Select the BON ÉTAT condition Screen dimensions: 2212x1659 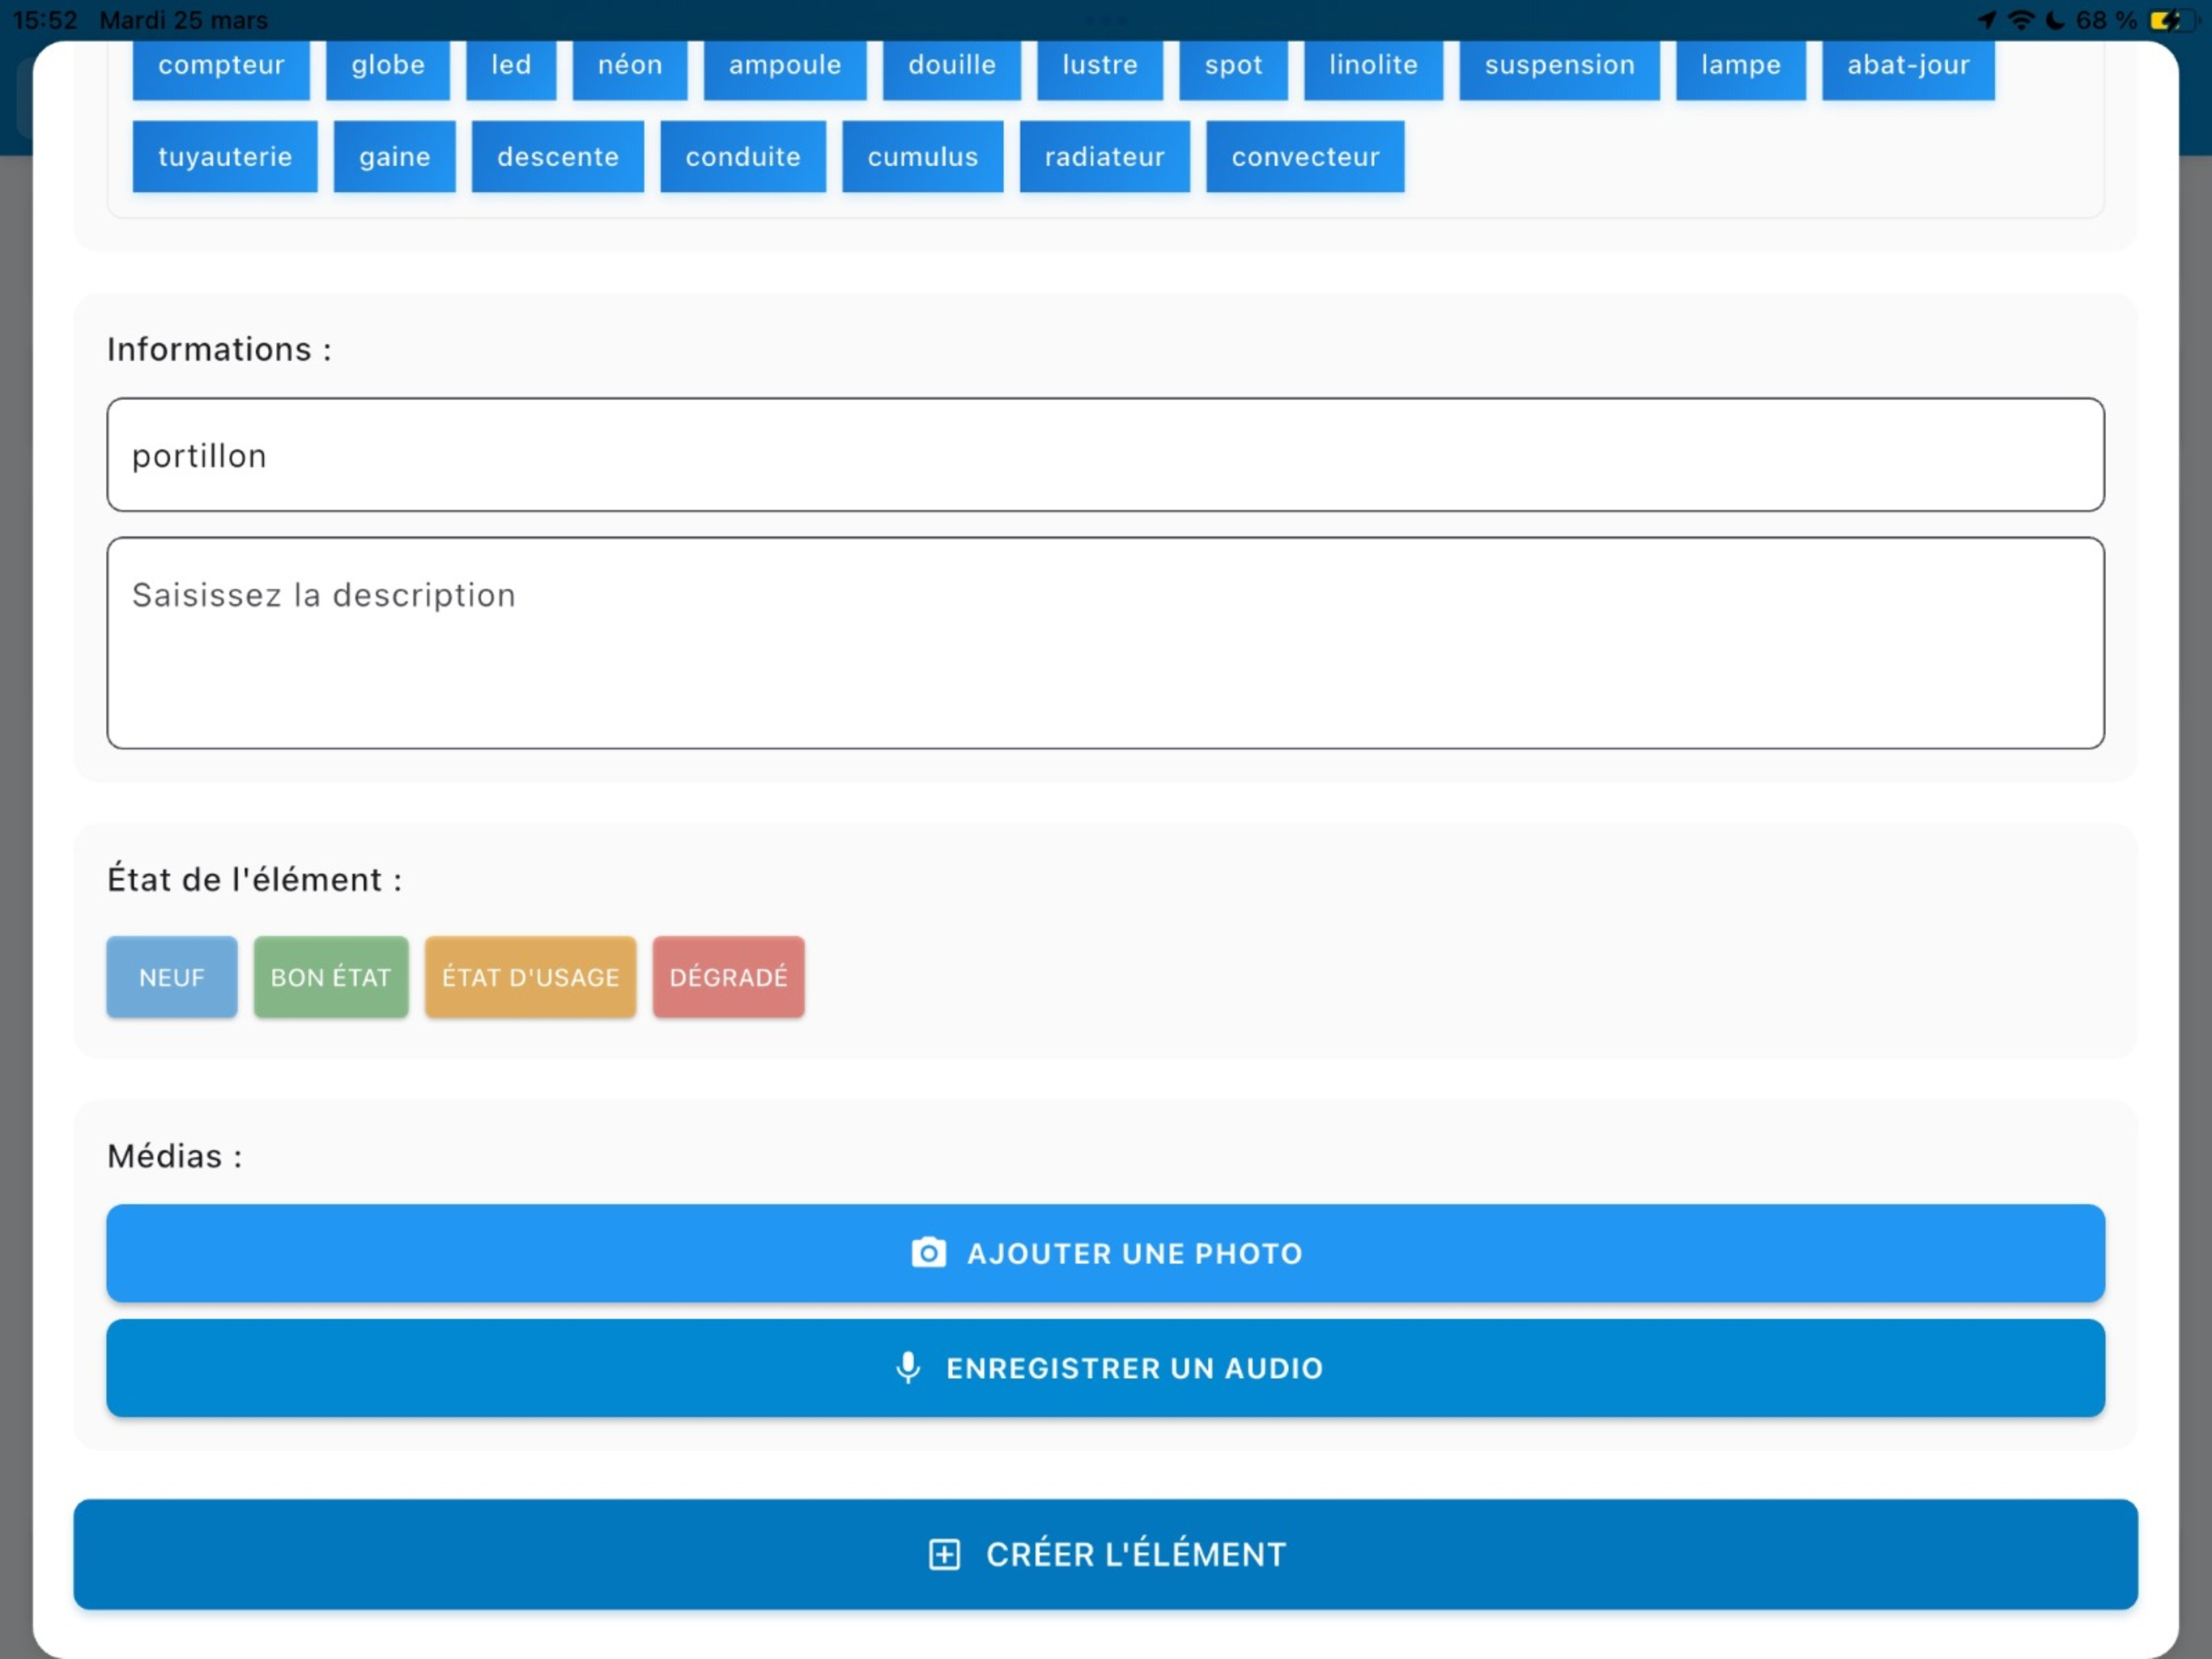pos(331,977)
